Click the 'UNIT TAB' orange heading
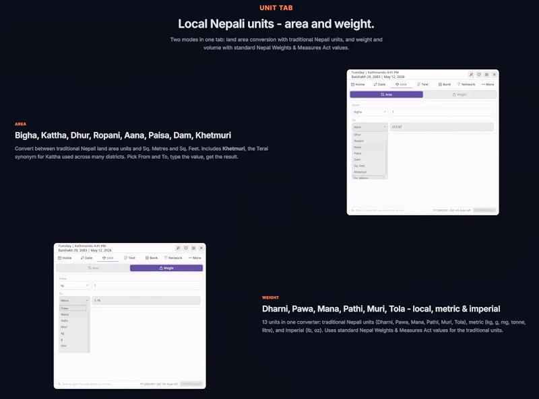Image resolution: width=539 pixels, height=399 pixels. point(276,8)
